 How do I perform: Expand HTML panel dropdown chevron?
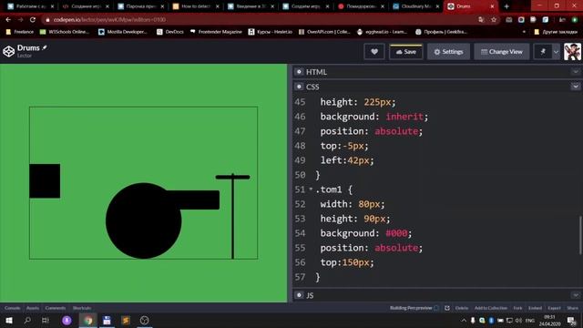coord(576,72)
